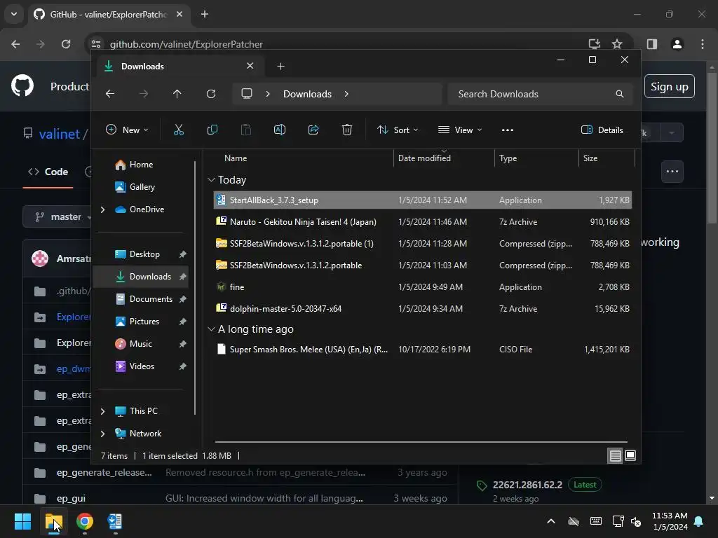Screen dimensions: 718x538
Task: Sort by the Name column header
Action: click(x=236, y=158)
